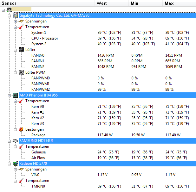Click the 934 RPM Min value
Viewport: 196px width, 192px height.
139,67
